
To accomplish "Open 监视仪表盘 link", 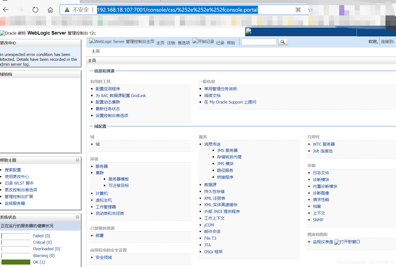I will pos(323,242).
